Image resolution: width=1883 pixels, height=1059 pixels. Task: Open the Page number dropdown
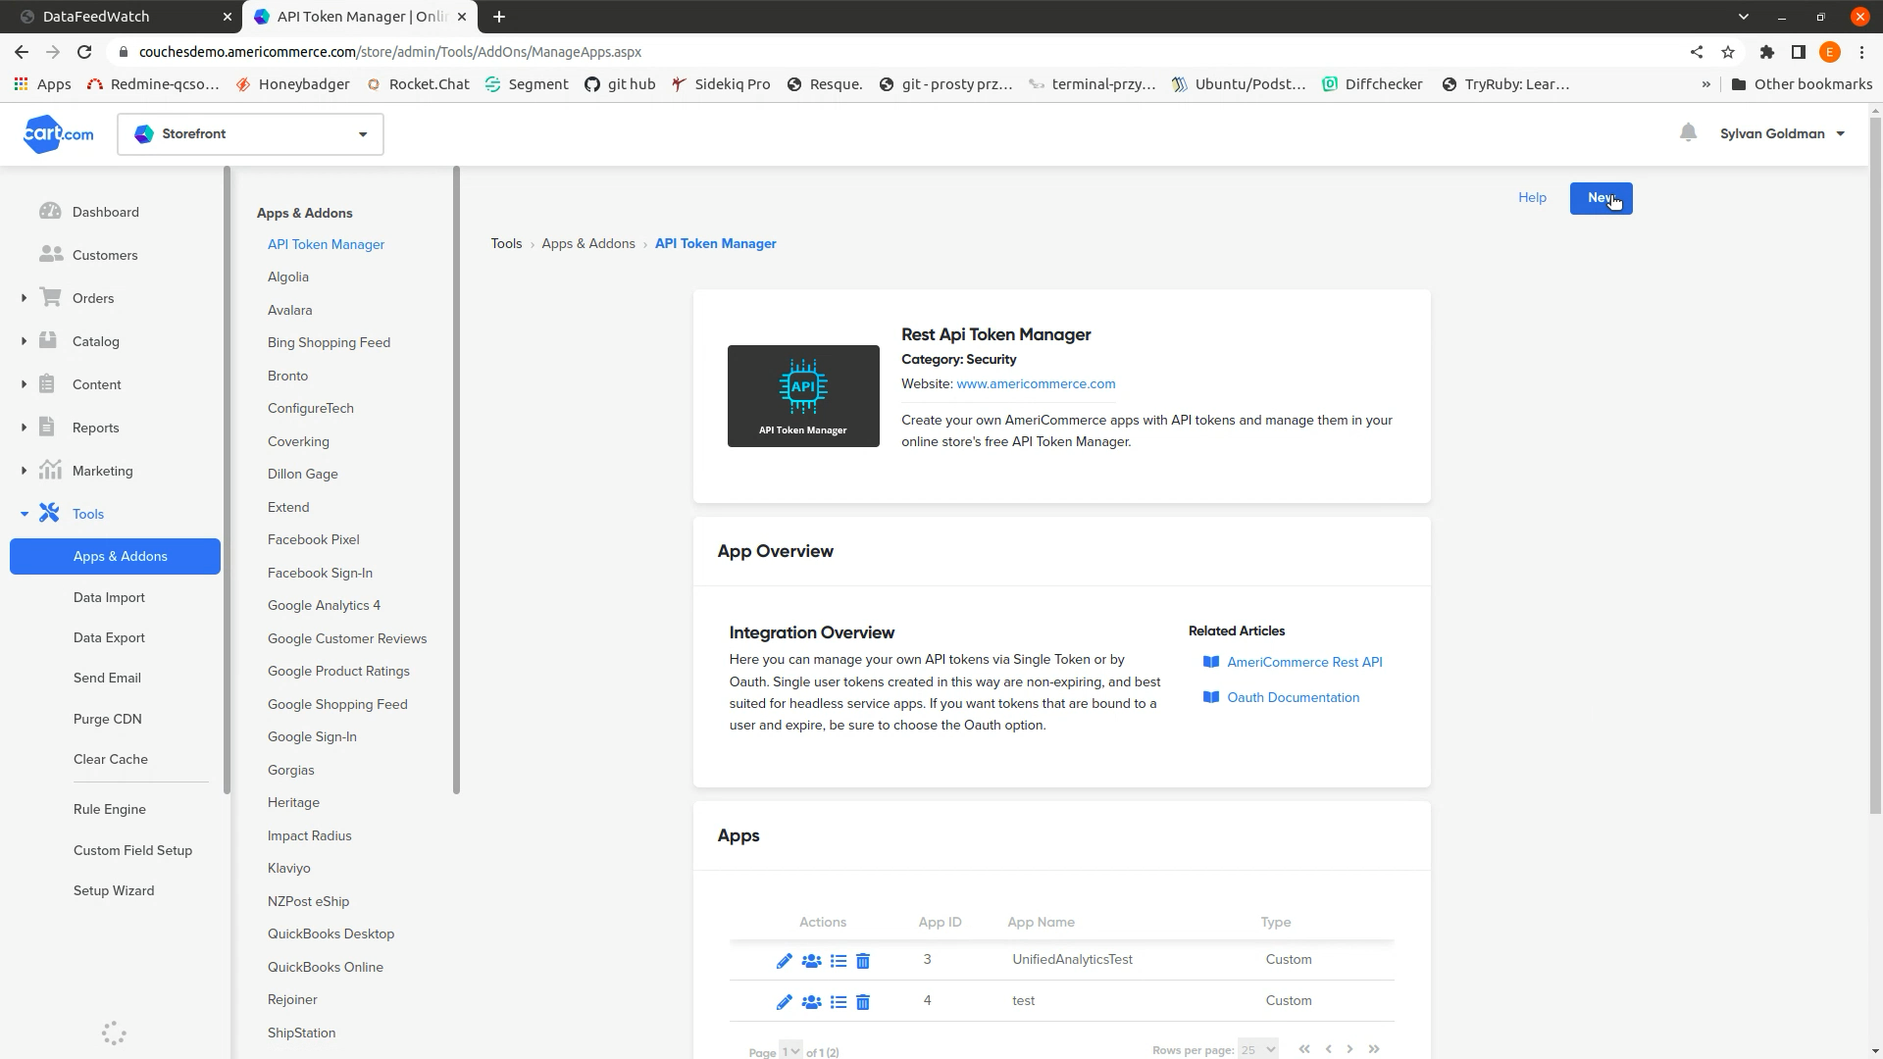coord(790,1051)
